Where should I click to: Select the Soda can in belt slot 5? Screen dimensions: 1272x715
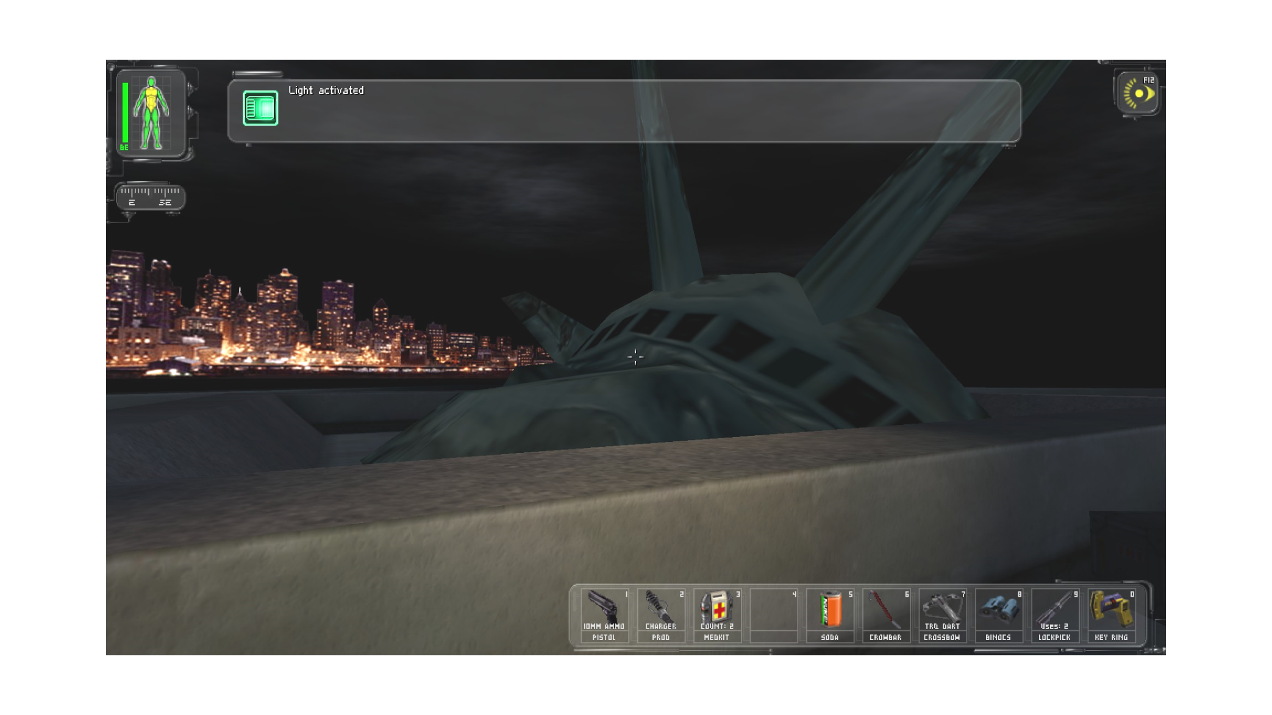coord(829,615)
